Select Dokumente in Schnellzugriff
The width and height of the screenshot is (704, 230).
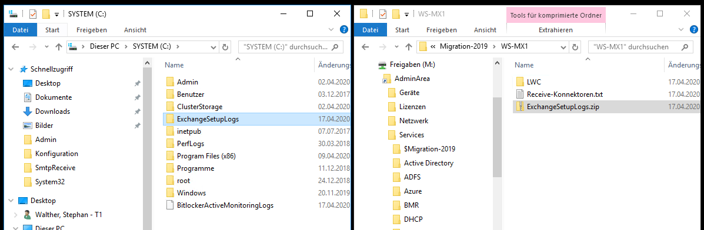tap(54, 97)
